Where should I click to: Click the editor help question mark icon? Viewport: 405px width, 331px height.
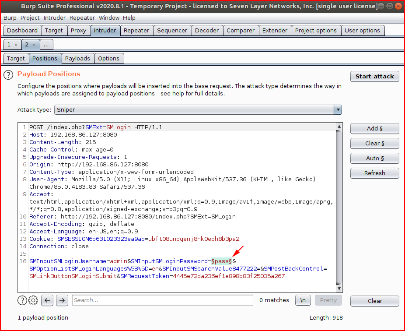tap(22, 300)
